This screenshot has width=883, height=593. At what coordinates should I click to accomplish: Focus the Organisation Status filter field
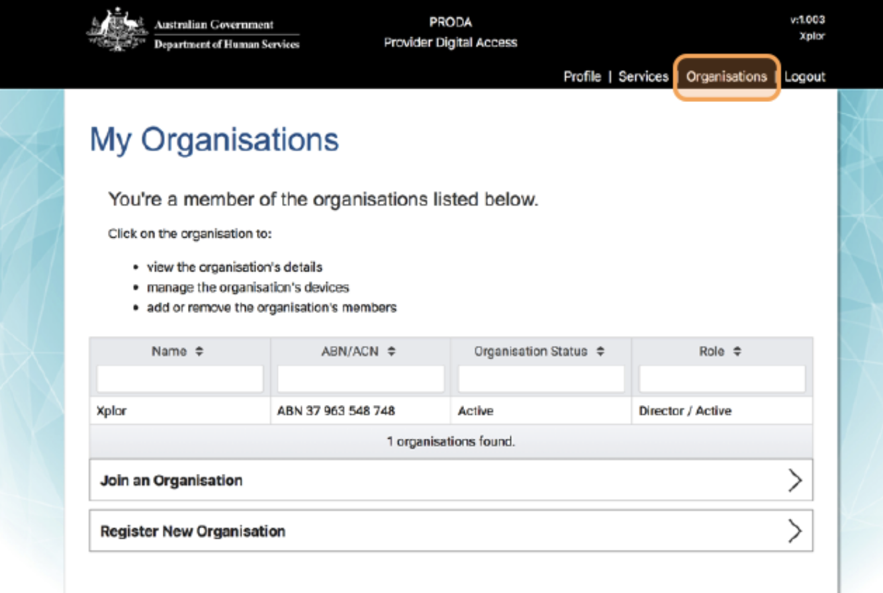point(541,379)
